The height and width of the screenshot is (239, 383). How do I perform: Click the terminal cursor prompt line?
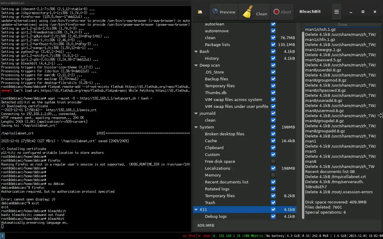click(x=2, y=226)
